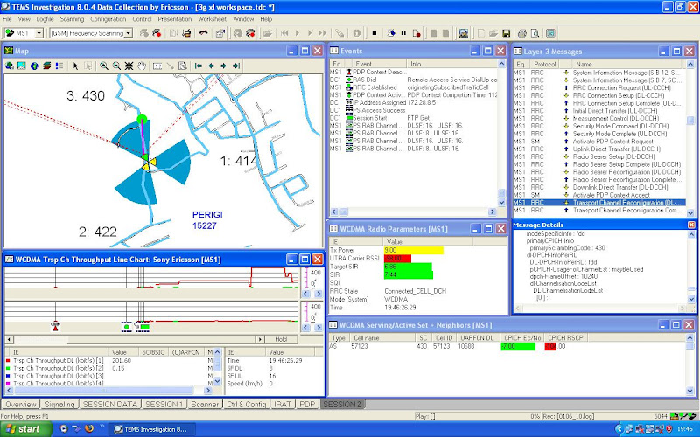700x437 pixels.
Task: Click the globe geoset icon in Map toolbar
Action: click(x=34, y=66)
